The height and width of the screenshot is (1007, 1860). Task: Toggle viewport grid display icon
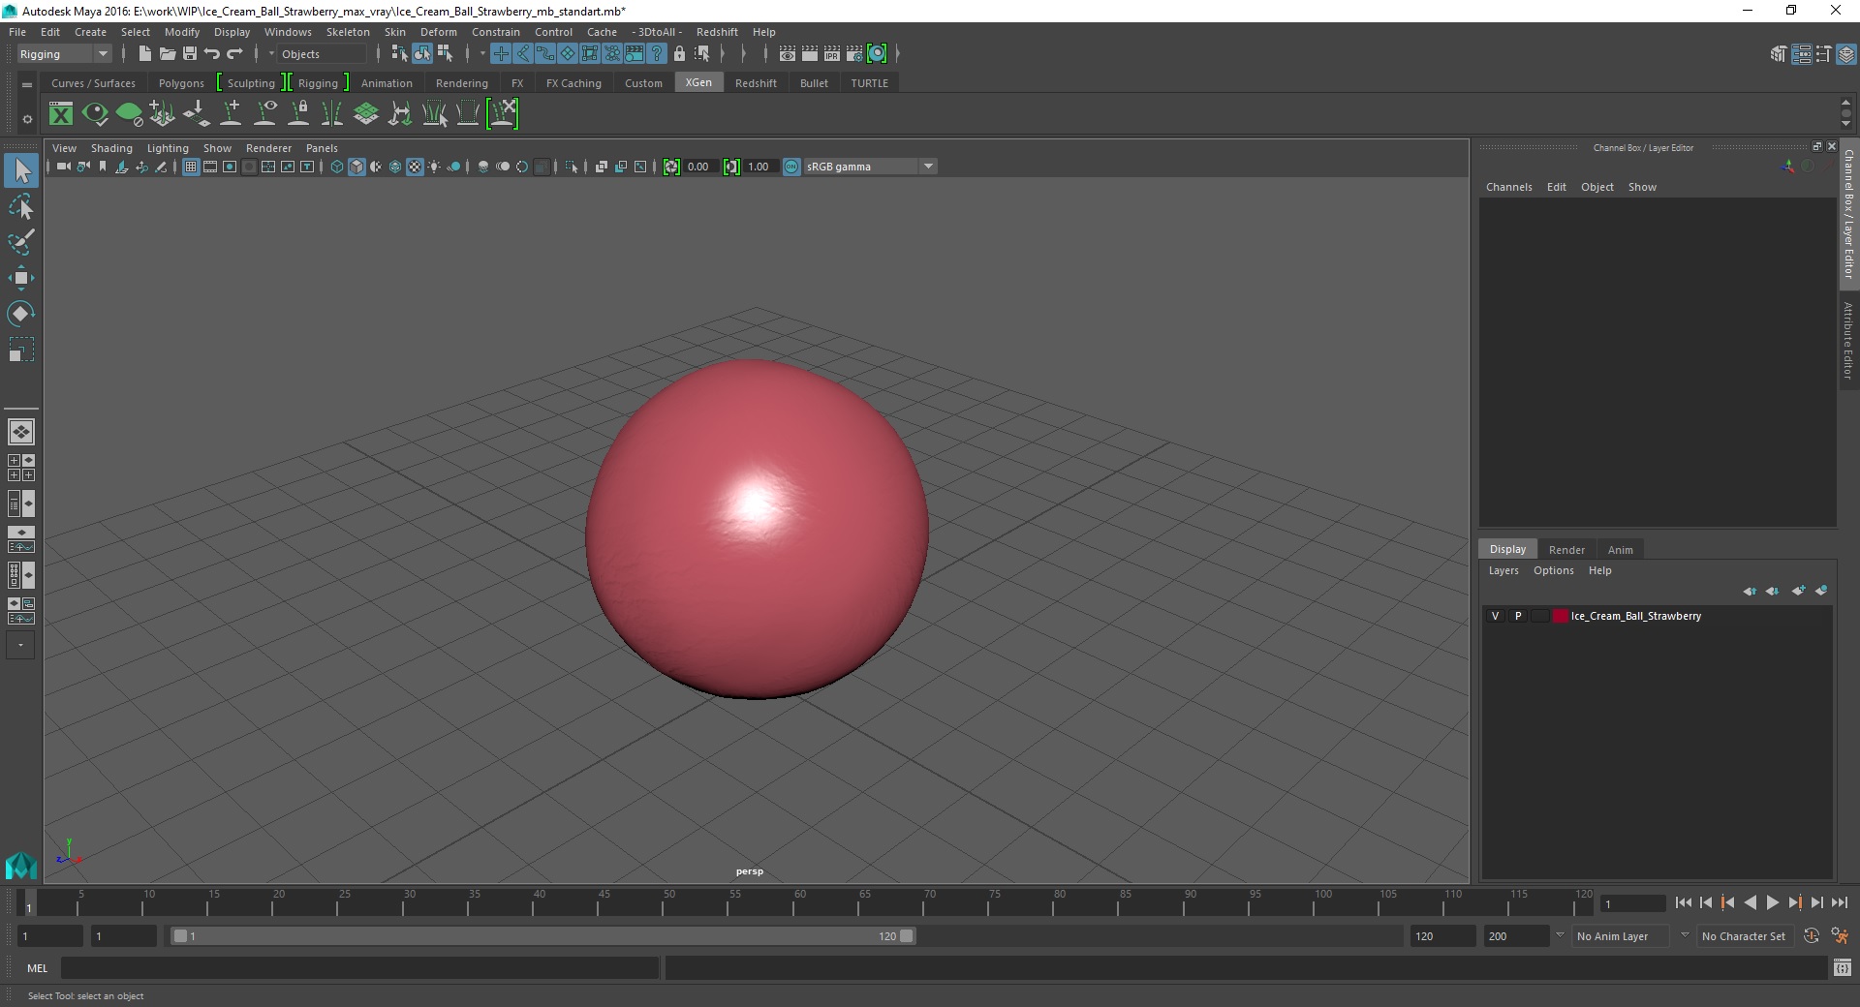pos(191,167)
